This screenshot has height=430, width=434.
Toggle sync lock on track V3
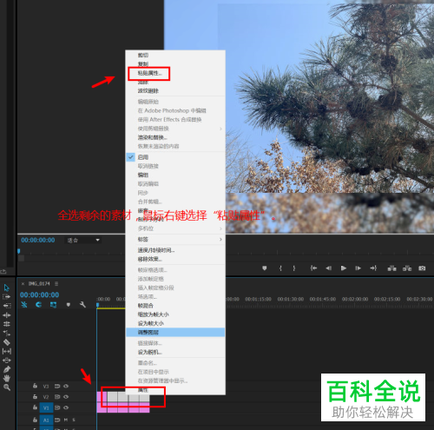tap(57, 386)
